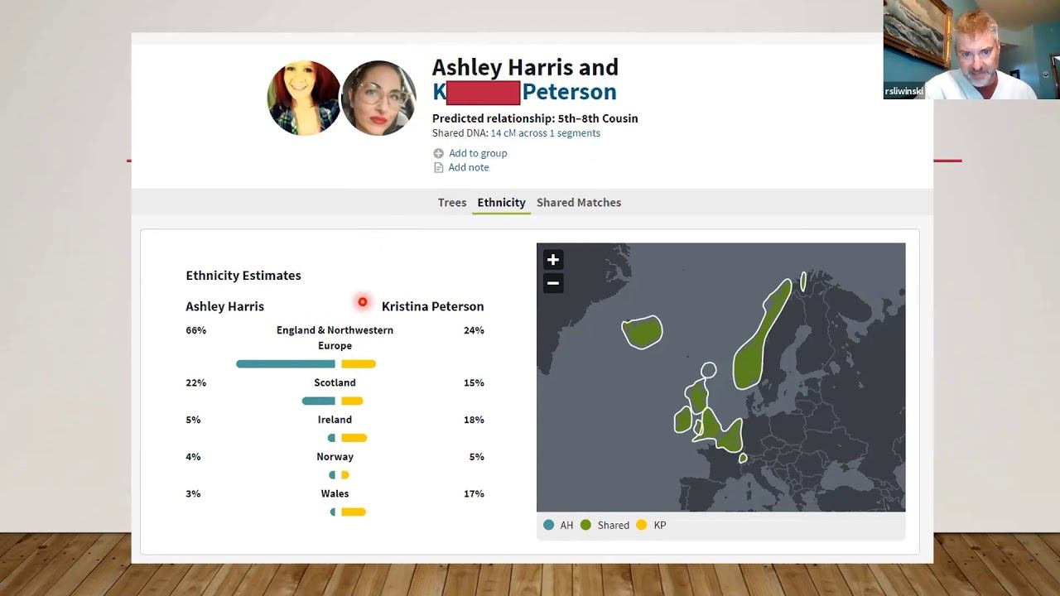Click the rsliwinski name tag on webcam
The width and height of the screenshot is (1060, 596).
pyautogui.click(x=903, y=92)
